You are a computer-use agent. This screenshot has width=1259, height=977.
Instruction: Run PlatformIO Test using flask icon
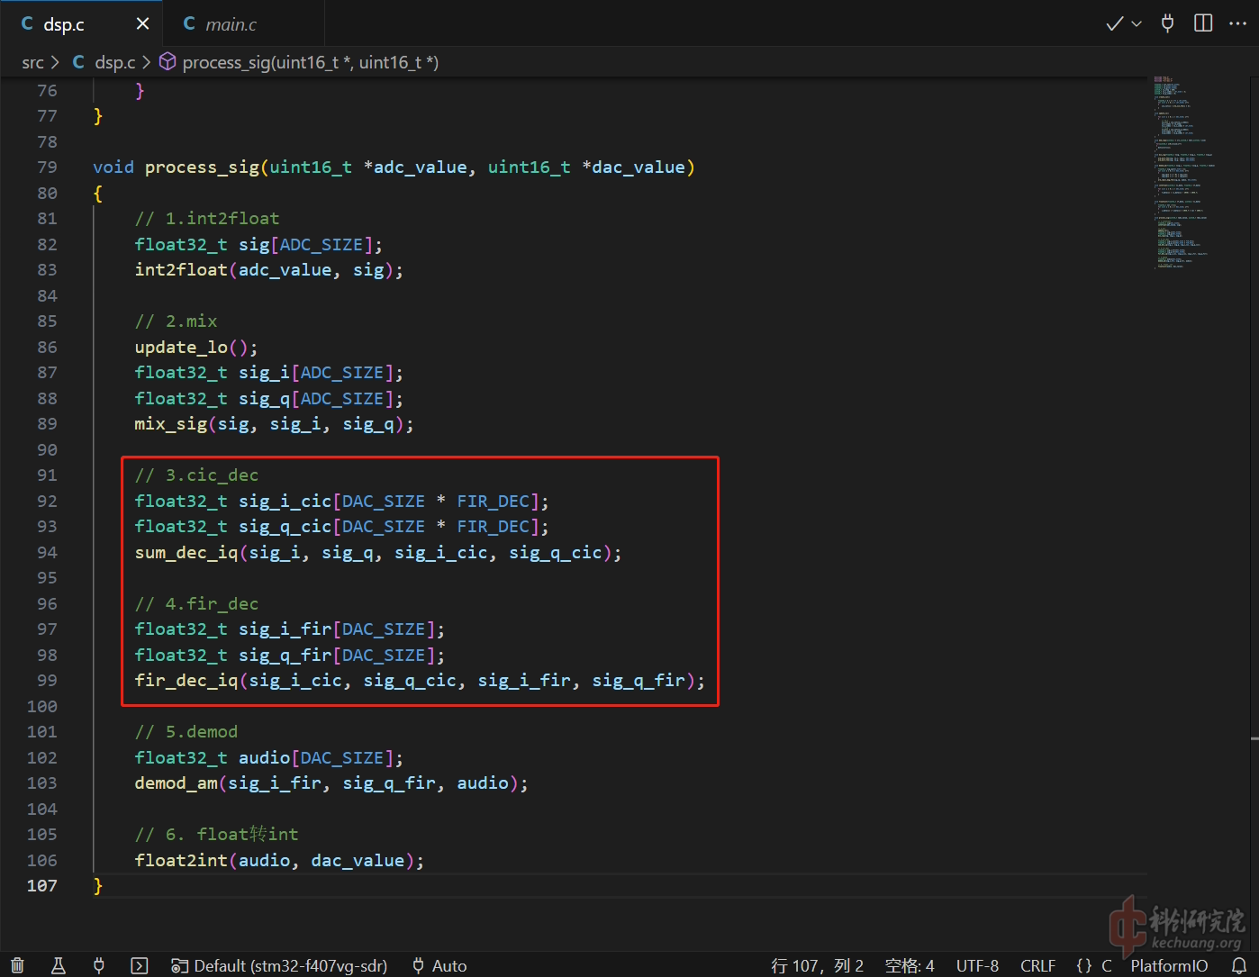click(59, 965)
